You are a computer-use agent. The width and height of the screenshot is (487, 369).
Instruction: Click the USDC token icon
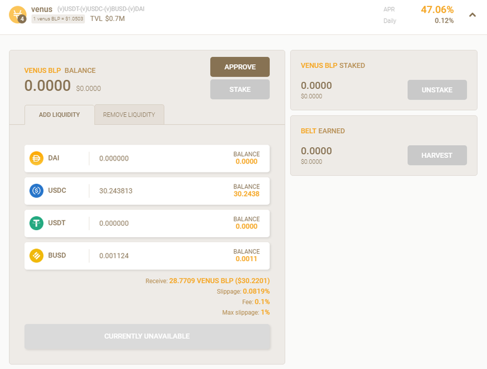coord(36,190)
